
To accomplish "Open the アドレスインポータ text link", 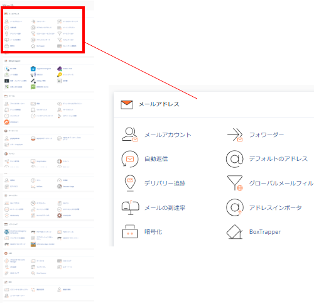I will (275, 207).
